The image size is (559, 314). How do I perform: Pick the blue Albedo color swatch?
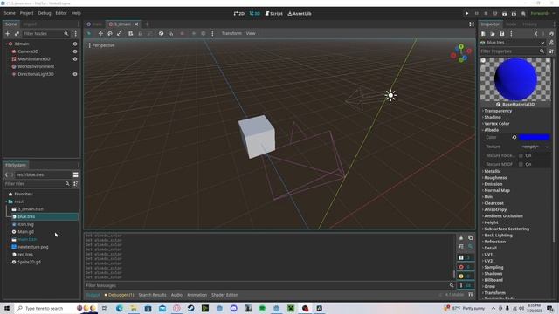pyautogui.click(x=534, y=137)
